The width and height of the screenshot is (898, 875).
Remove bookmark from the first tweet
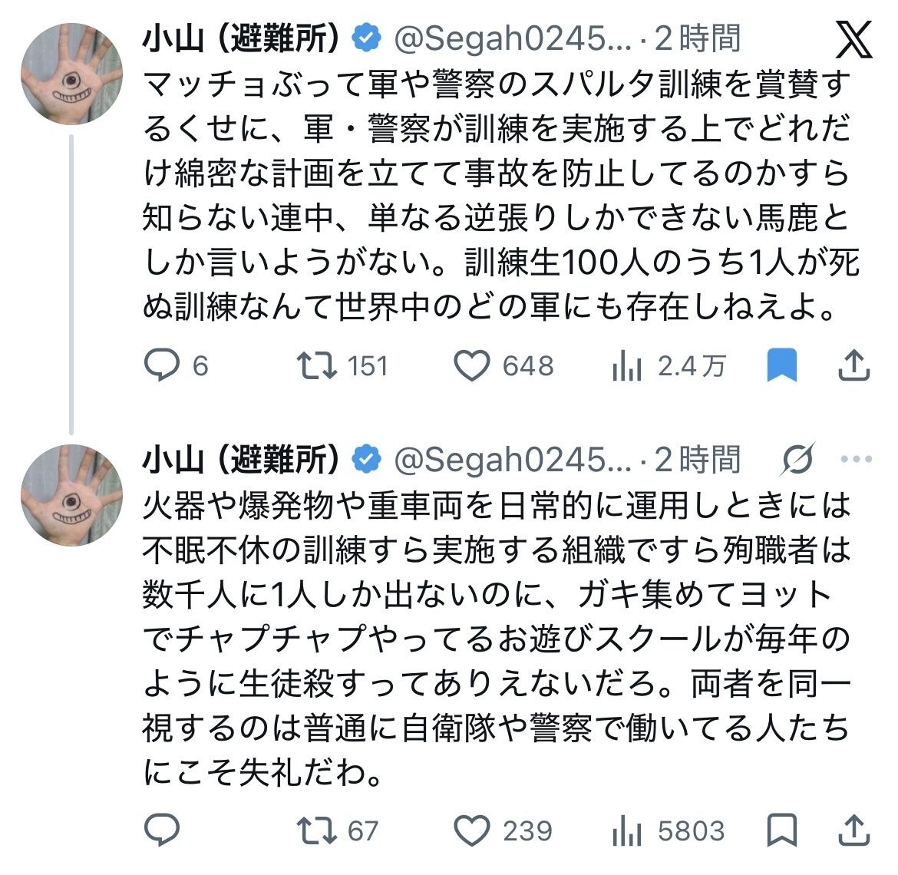(782, 365)
